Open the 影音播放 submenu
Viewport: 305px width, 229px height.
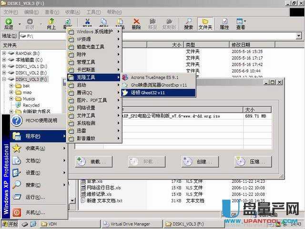[94, 138]
